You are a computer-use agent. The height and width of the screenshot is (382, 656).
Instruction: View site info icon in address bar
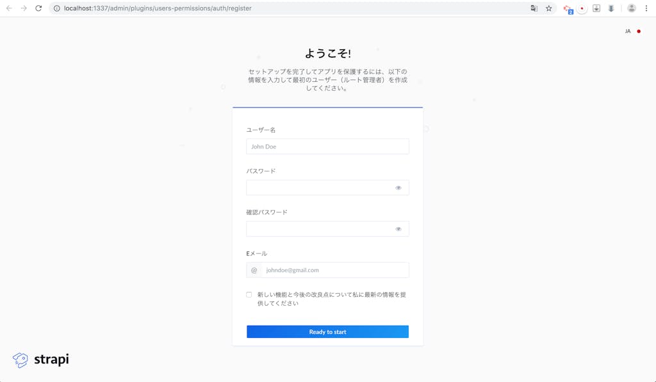tap(57, 8)
